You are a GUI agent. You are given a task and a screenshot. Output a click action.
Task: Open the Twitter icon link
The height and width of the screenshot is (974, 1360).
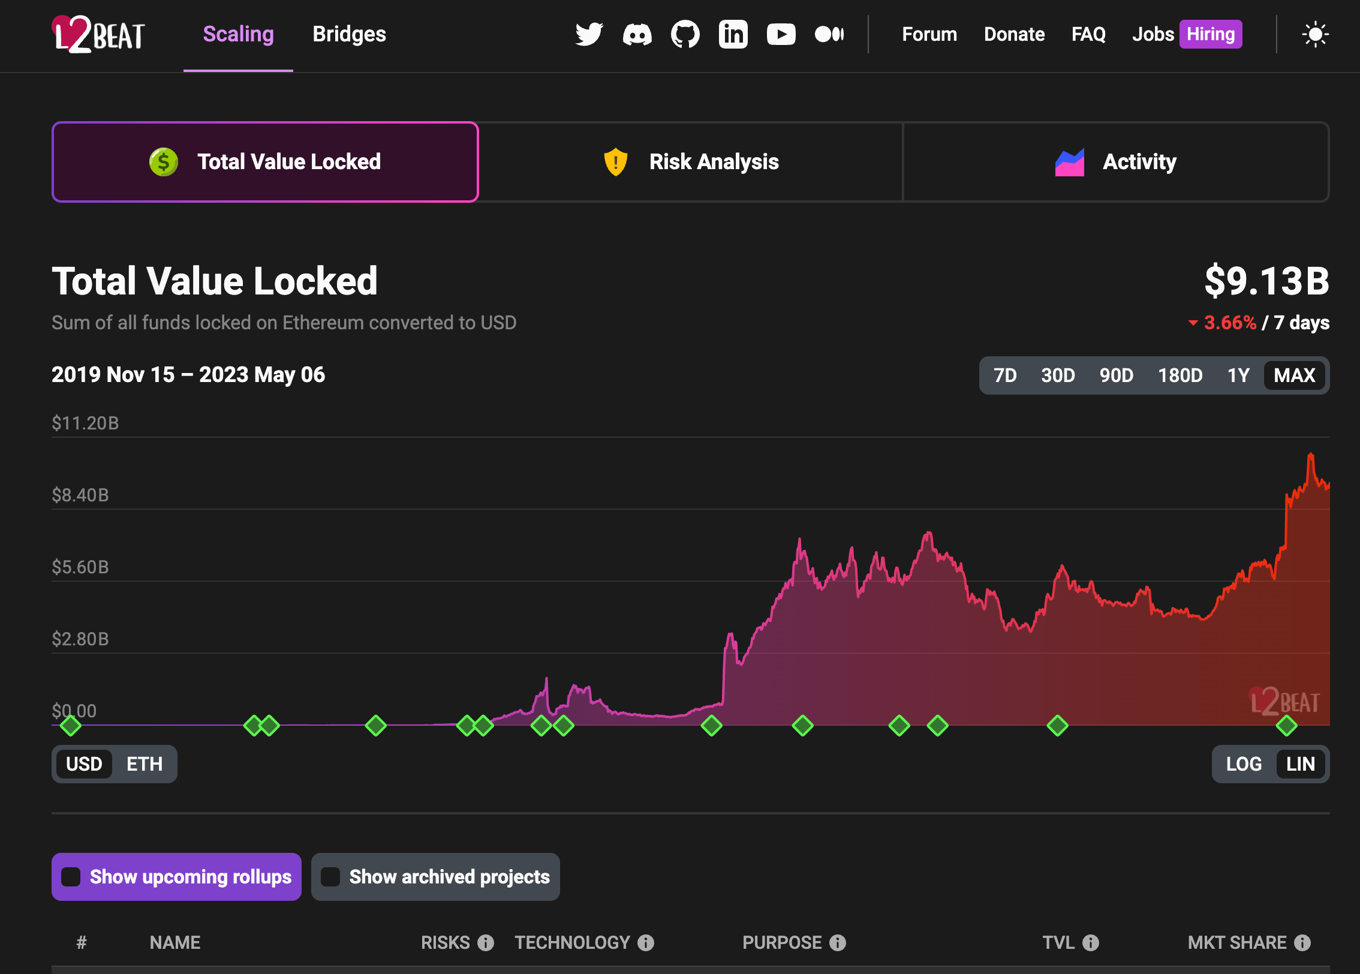tap(589, 34)
